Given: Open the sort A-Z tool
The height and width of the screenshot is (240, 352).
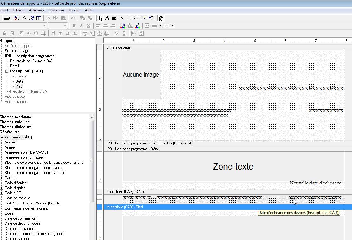Looking at the screenshot, I should (x=17, y=18).
